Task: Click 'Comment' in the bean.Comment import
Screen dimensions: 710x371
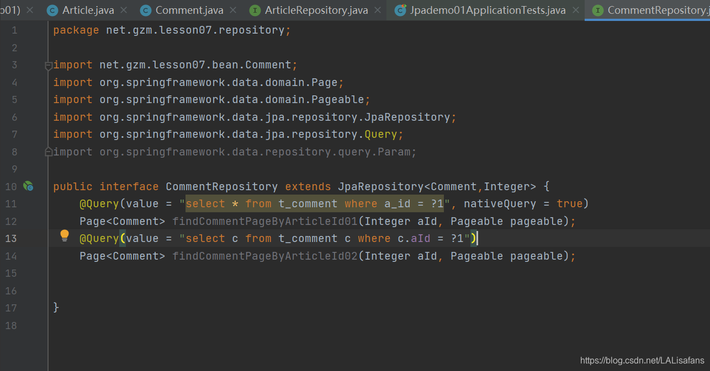Action: pos(268,65)
